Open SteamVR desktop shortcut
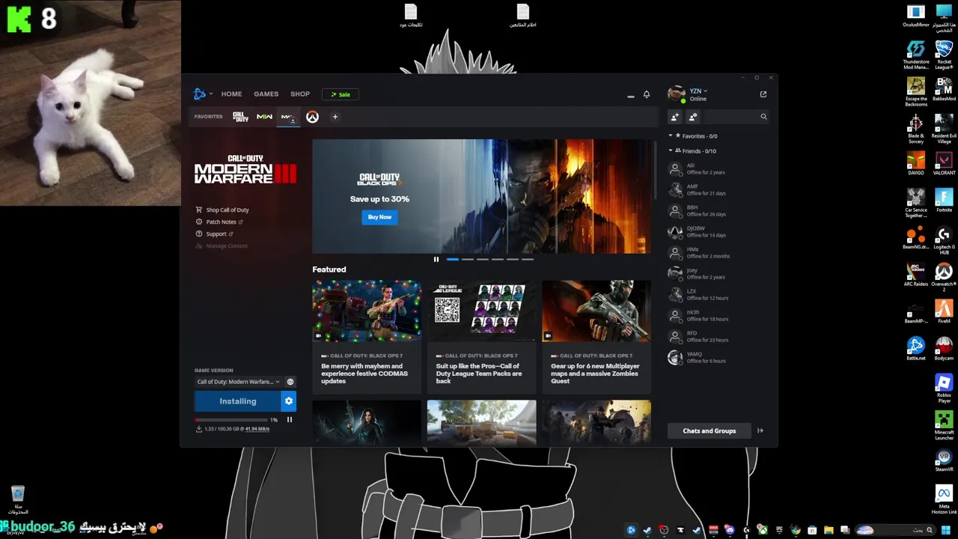The image size is (958, 539). click(x=944, y=459)
